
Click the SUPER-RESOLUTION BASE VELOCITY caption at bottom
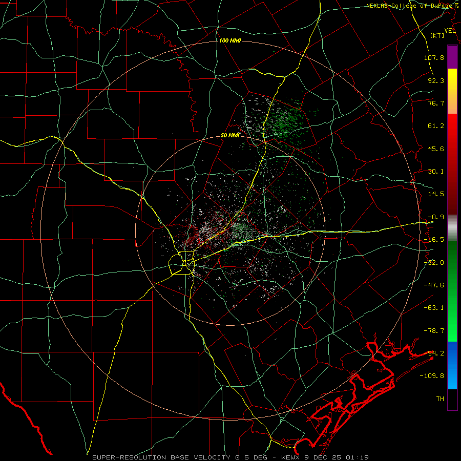pos(230,457)
